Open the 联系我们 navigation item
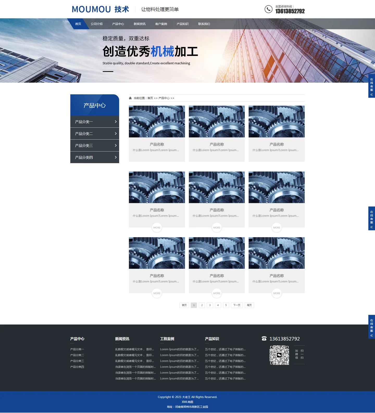The width and height of the screenshot is (375, 413). point(204,24)
